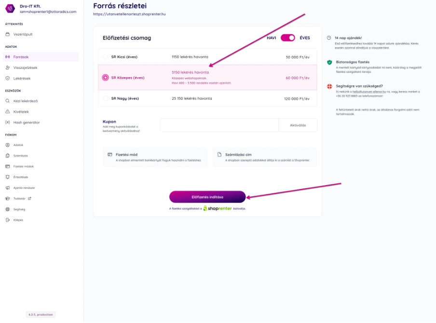Open Kézi lekérdező magnifier icon
This screenshot has width=436, height=323.
[8, 101]
